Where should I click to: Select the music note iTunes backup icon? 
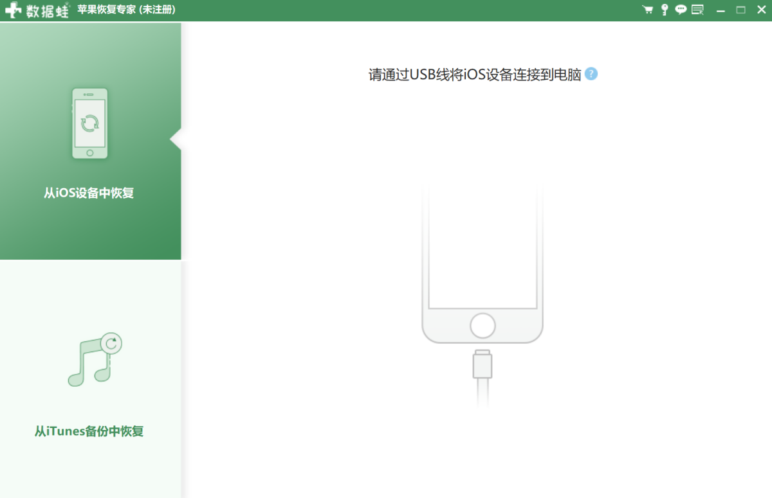point(94,360)
